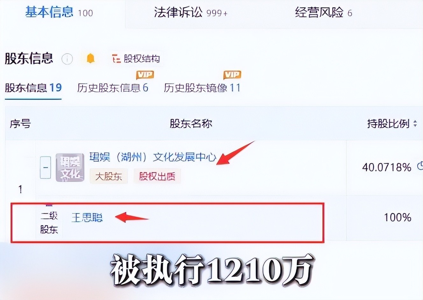The height and width of the screenshot is (300, 423).
Task: Click VIP badge above 历史股东镜像
Action: [x=232, y=75]
